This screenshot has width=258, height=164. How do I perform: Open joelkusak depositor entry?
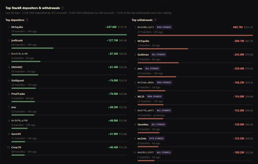(17, 40)
